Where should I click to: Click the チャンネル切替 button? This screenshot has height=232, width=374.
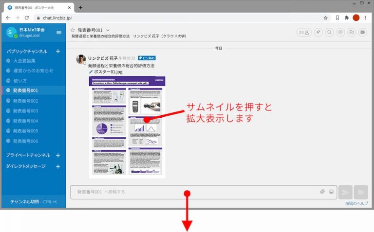click(33, 201)
